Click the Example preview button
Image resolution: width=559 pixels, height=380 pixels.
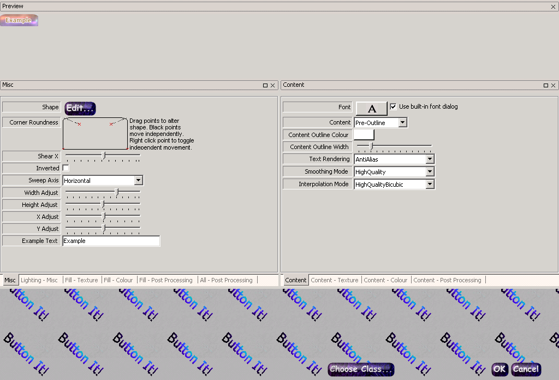(x=19, y=20)
